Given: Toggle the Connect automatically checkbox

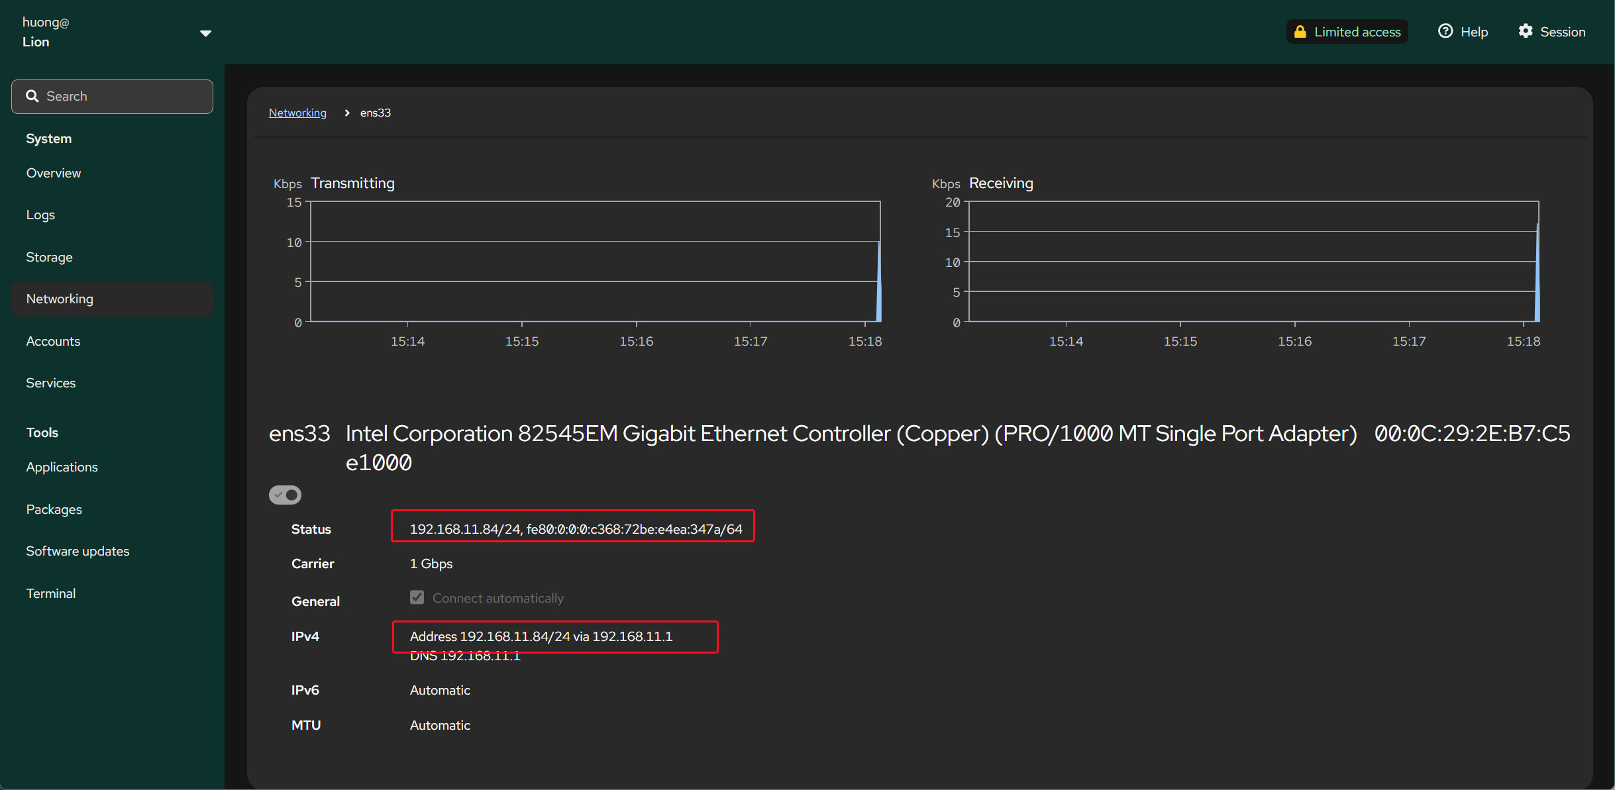Looking at the screenshot, I should coord(417,597).
